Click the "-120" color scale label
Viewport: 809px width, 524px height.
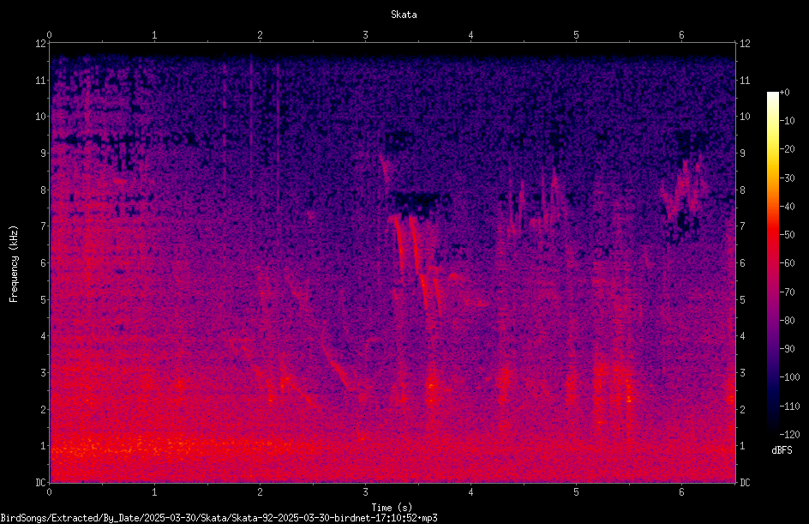tap(790, 435)
